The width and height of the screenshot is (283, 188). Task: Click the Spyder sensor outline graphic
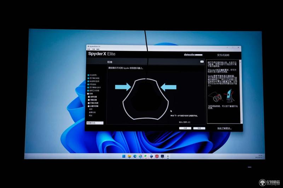tap(145, 99)
